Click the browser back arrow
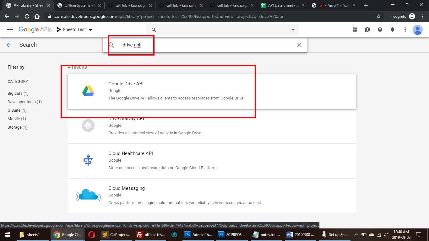This screenshot has height=241, width=429. pyautogui.click(x=7, y=16)
